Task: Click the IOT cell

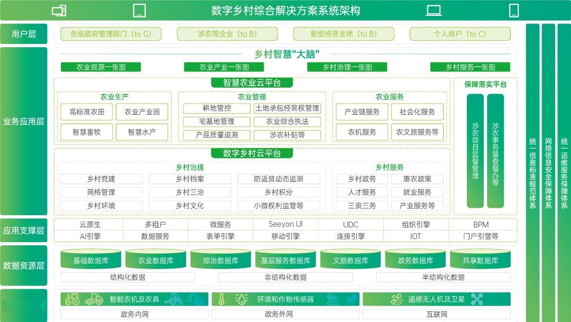Action: [x=416, y=236]
